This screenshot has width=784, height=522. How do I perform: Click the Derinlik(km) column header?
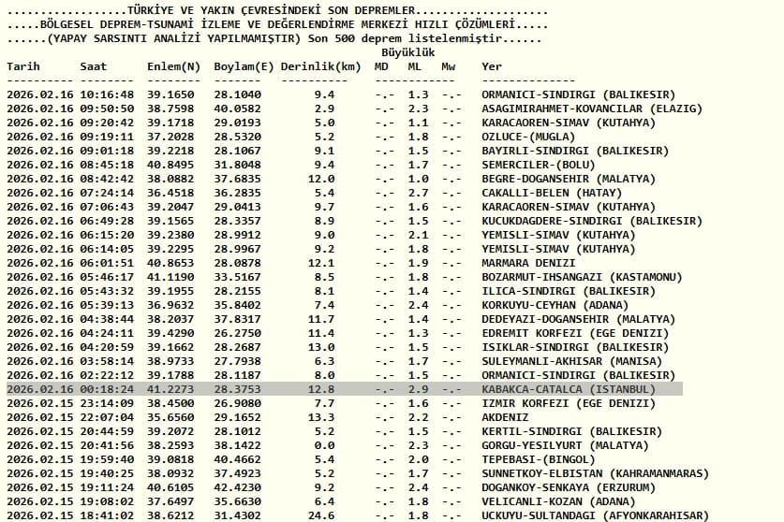(321, 66)
